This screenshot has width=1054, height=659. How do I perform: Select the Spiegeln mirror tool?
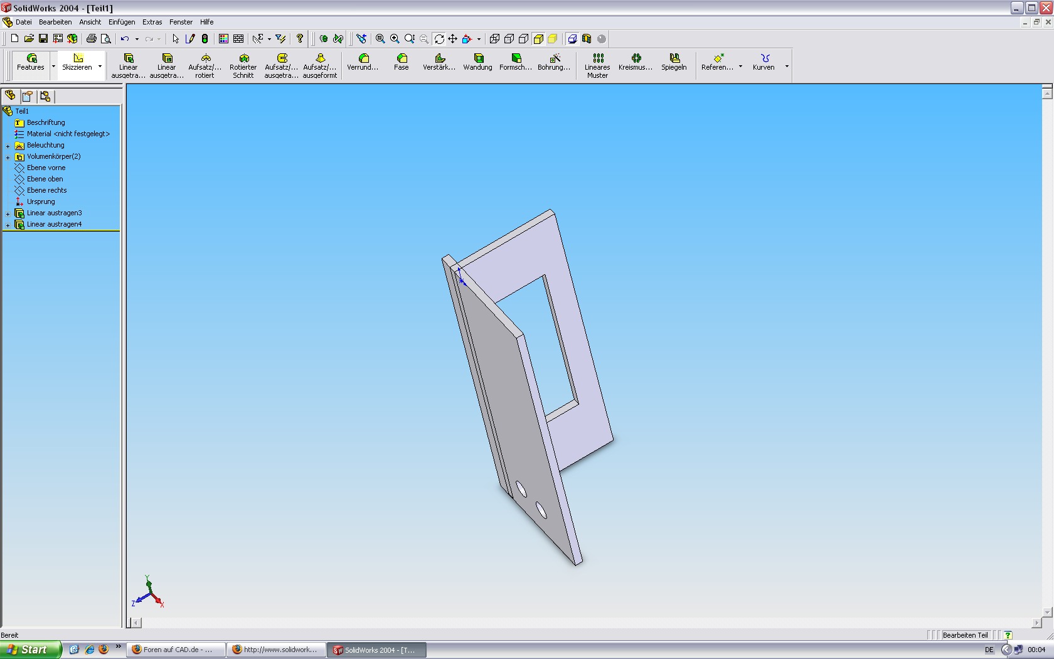click(674, 62)
